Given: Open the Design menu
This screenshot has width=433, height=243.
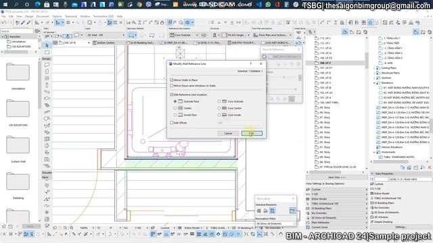Looking at the screenshot, I should coord(29,16).
